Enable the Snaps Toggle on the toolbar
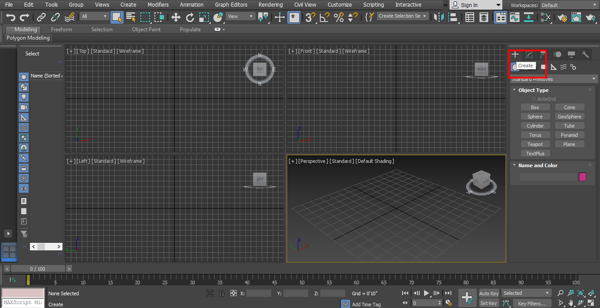 point(308,16)
